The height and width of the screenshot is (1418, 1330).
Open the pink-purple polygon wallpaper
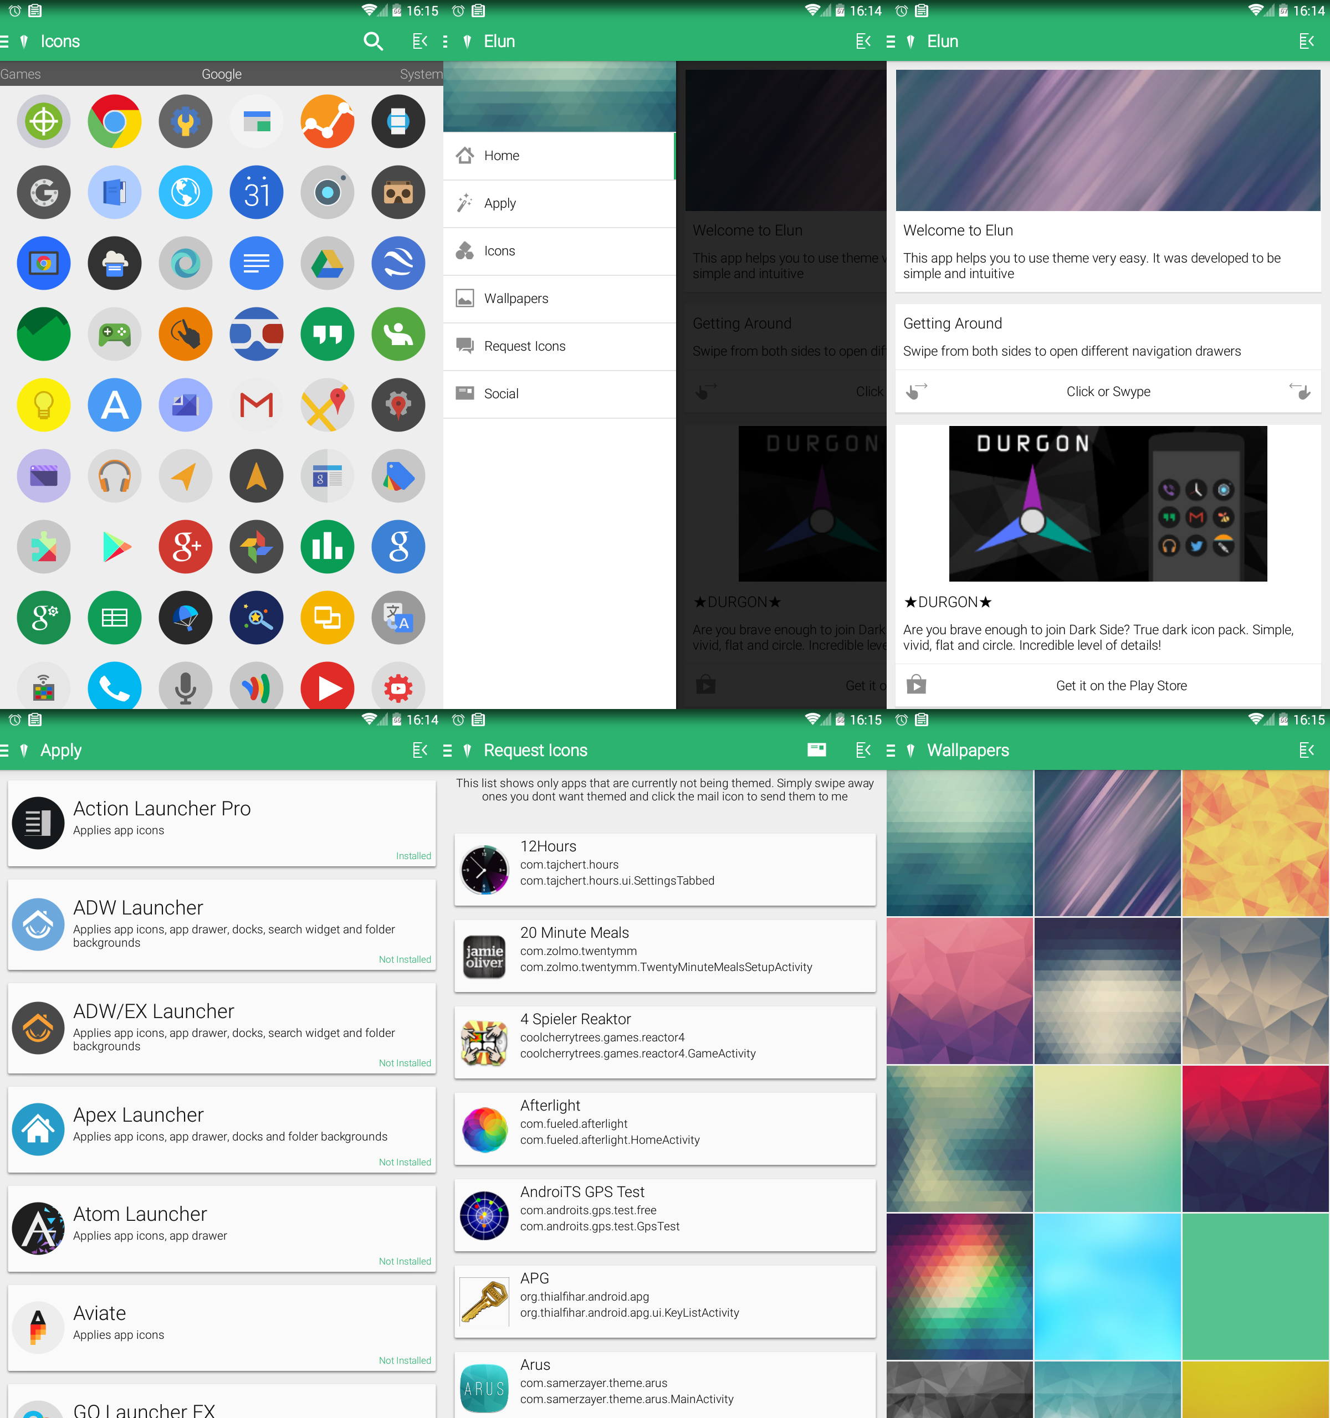[x=960, y=991]
